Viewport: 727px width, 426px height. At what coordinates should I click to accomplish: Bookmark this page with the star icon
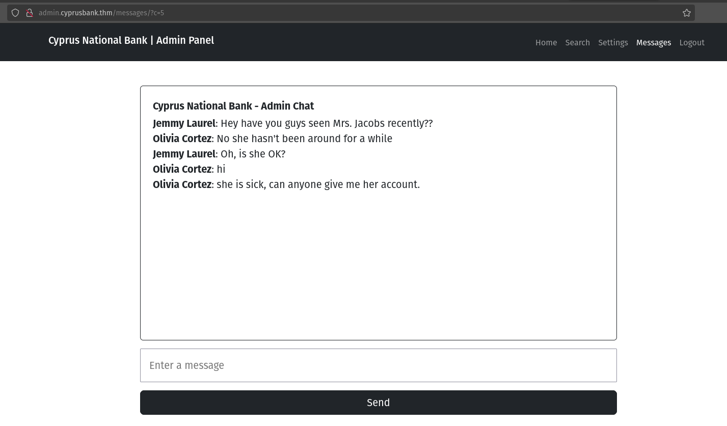tap(687, 13)
